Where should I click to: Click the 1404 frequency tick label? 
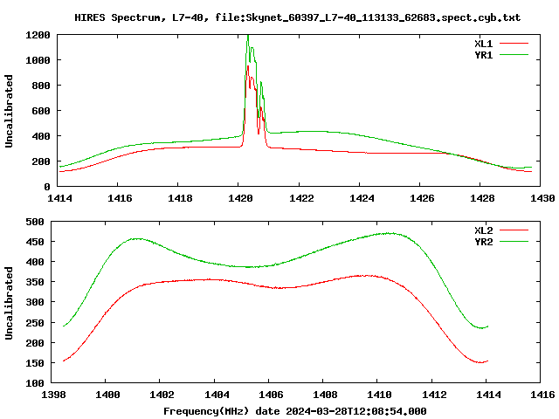coord(217,395)
